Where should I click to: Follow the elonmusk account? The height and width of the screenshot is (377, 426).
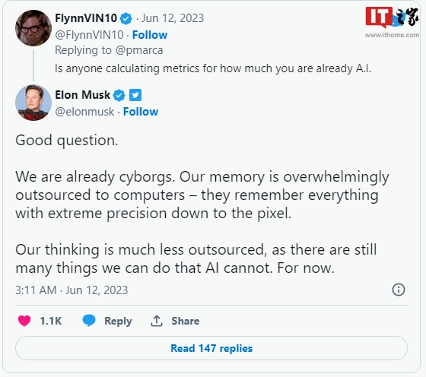point(141,112)
